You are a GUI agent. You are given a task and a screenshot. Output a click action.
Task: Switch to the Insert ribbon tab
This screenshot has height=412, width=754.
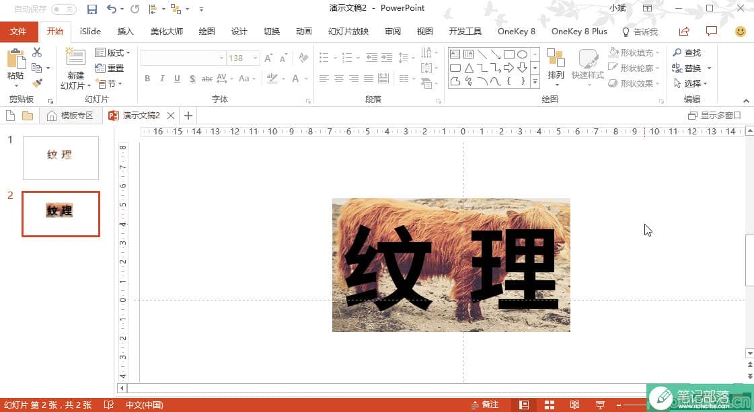[x=126, y=31]
